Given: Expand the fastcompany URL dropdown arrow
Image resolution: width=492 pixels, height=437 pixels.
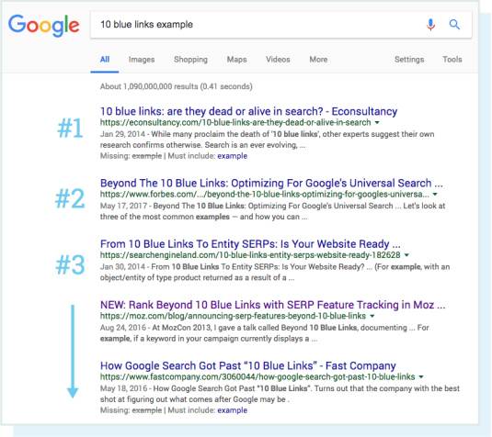Looking at the screenshot, I should point(421,376).
